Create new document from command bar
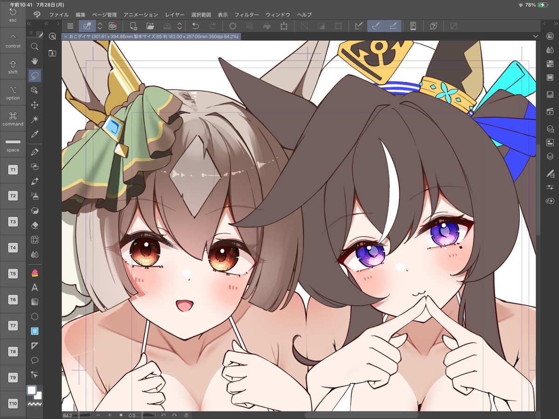 pos(134,26)
